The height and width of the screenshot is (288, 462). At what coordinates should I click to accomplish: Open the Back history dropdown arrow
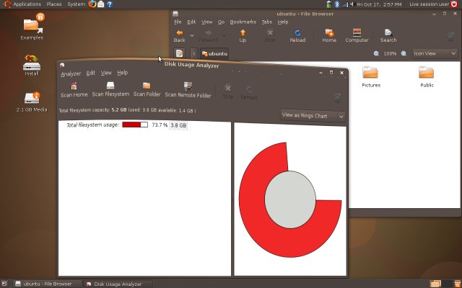tap(192, 36)
